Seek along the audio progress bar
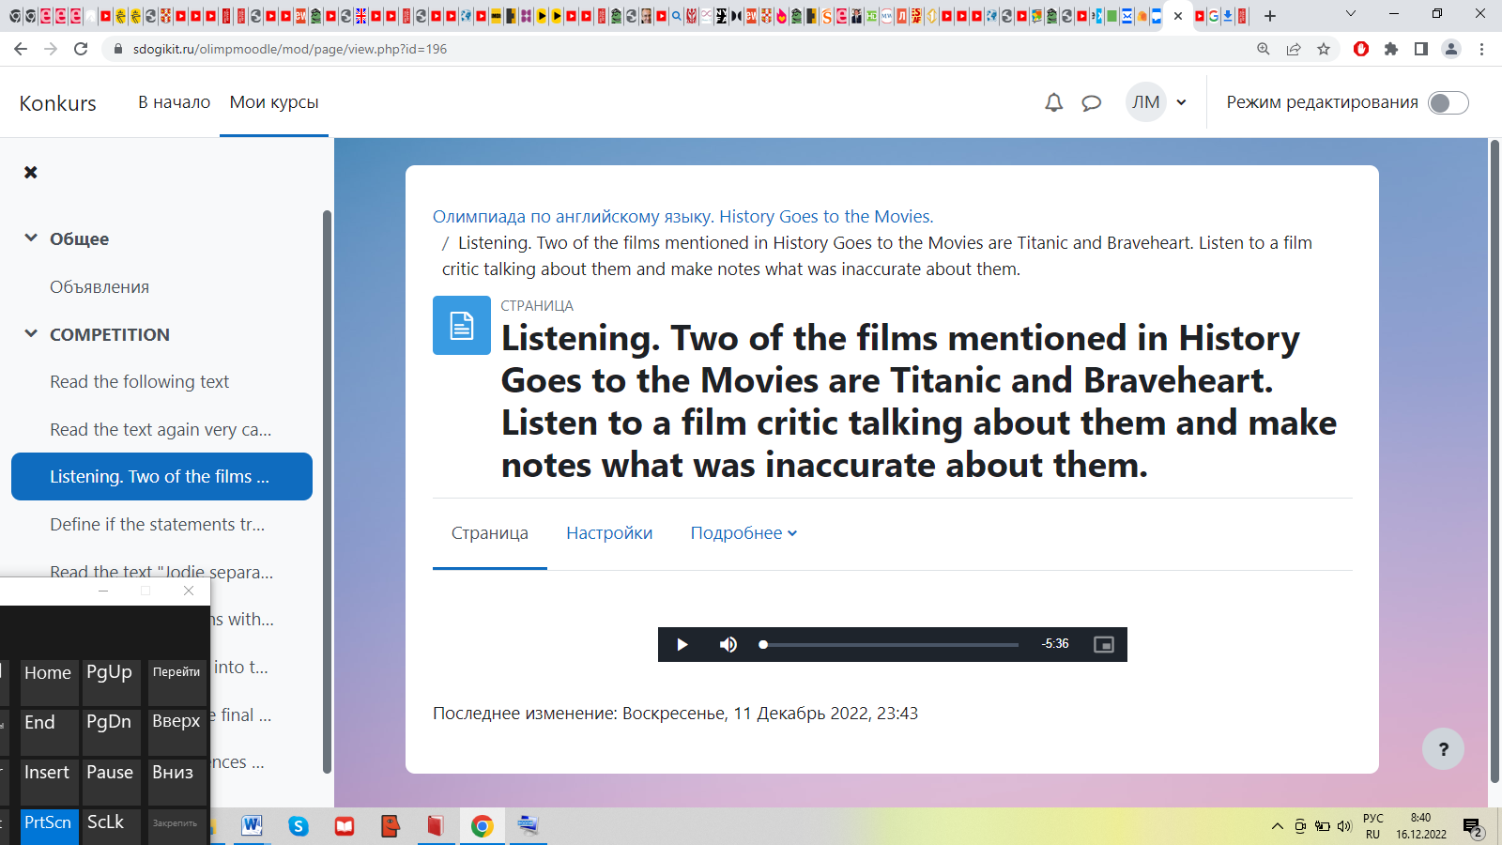1502x845 pixels. [x=889, y=644]
